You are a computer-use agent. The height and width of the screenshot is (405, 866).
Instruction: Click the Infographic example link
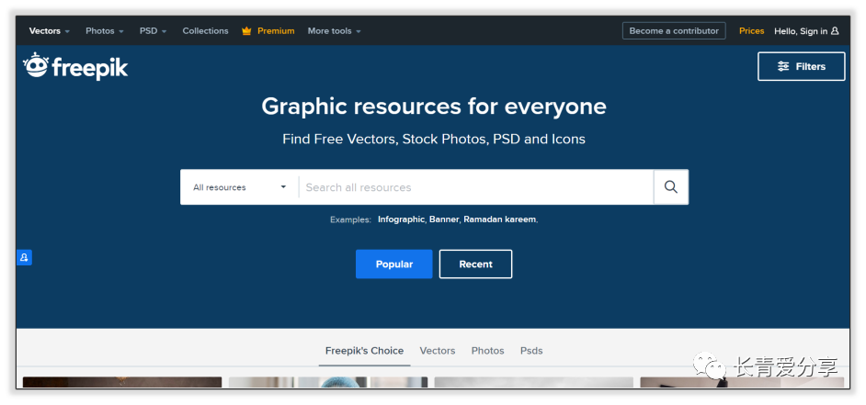click(401, 219)
